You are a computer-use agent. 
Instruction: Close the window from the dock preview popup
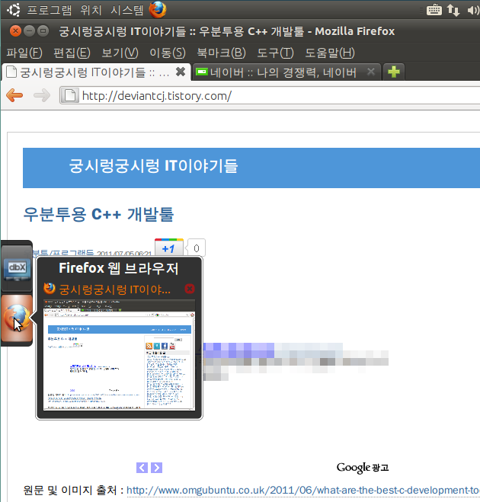[x=190, y=289]
